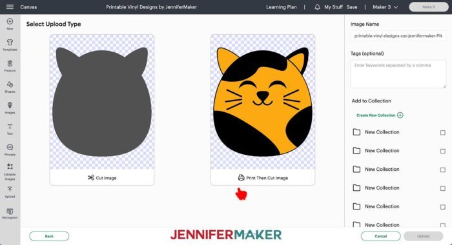Screen dimensions: 452x245
Task: Click the Make It button
Action: 429,7
